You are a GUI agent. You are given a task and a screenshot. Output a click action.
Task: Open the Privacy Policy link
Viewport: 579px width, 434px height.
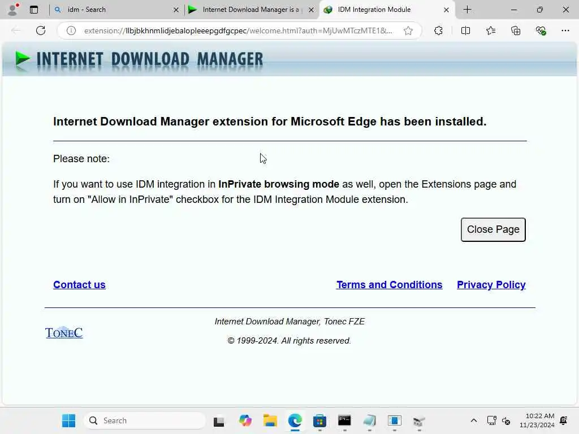tap(491, 285)
